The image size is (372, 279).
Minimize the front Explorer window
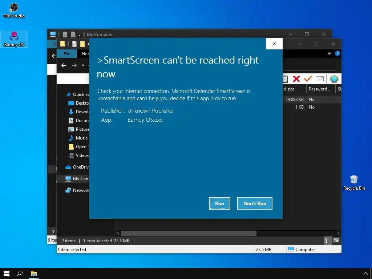300,44
